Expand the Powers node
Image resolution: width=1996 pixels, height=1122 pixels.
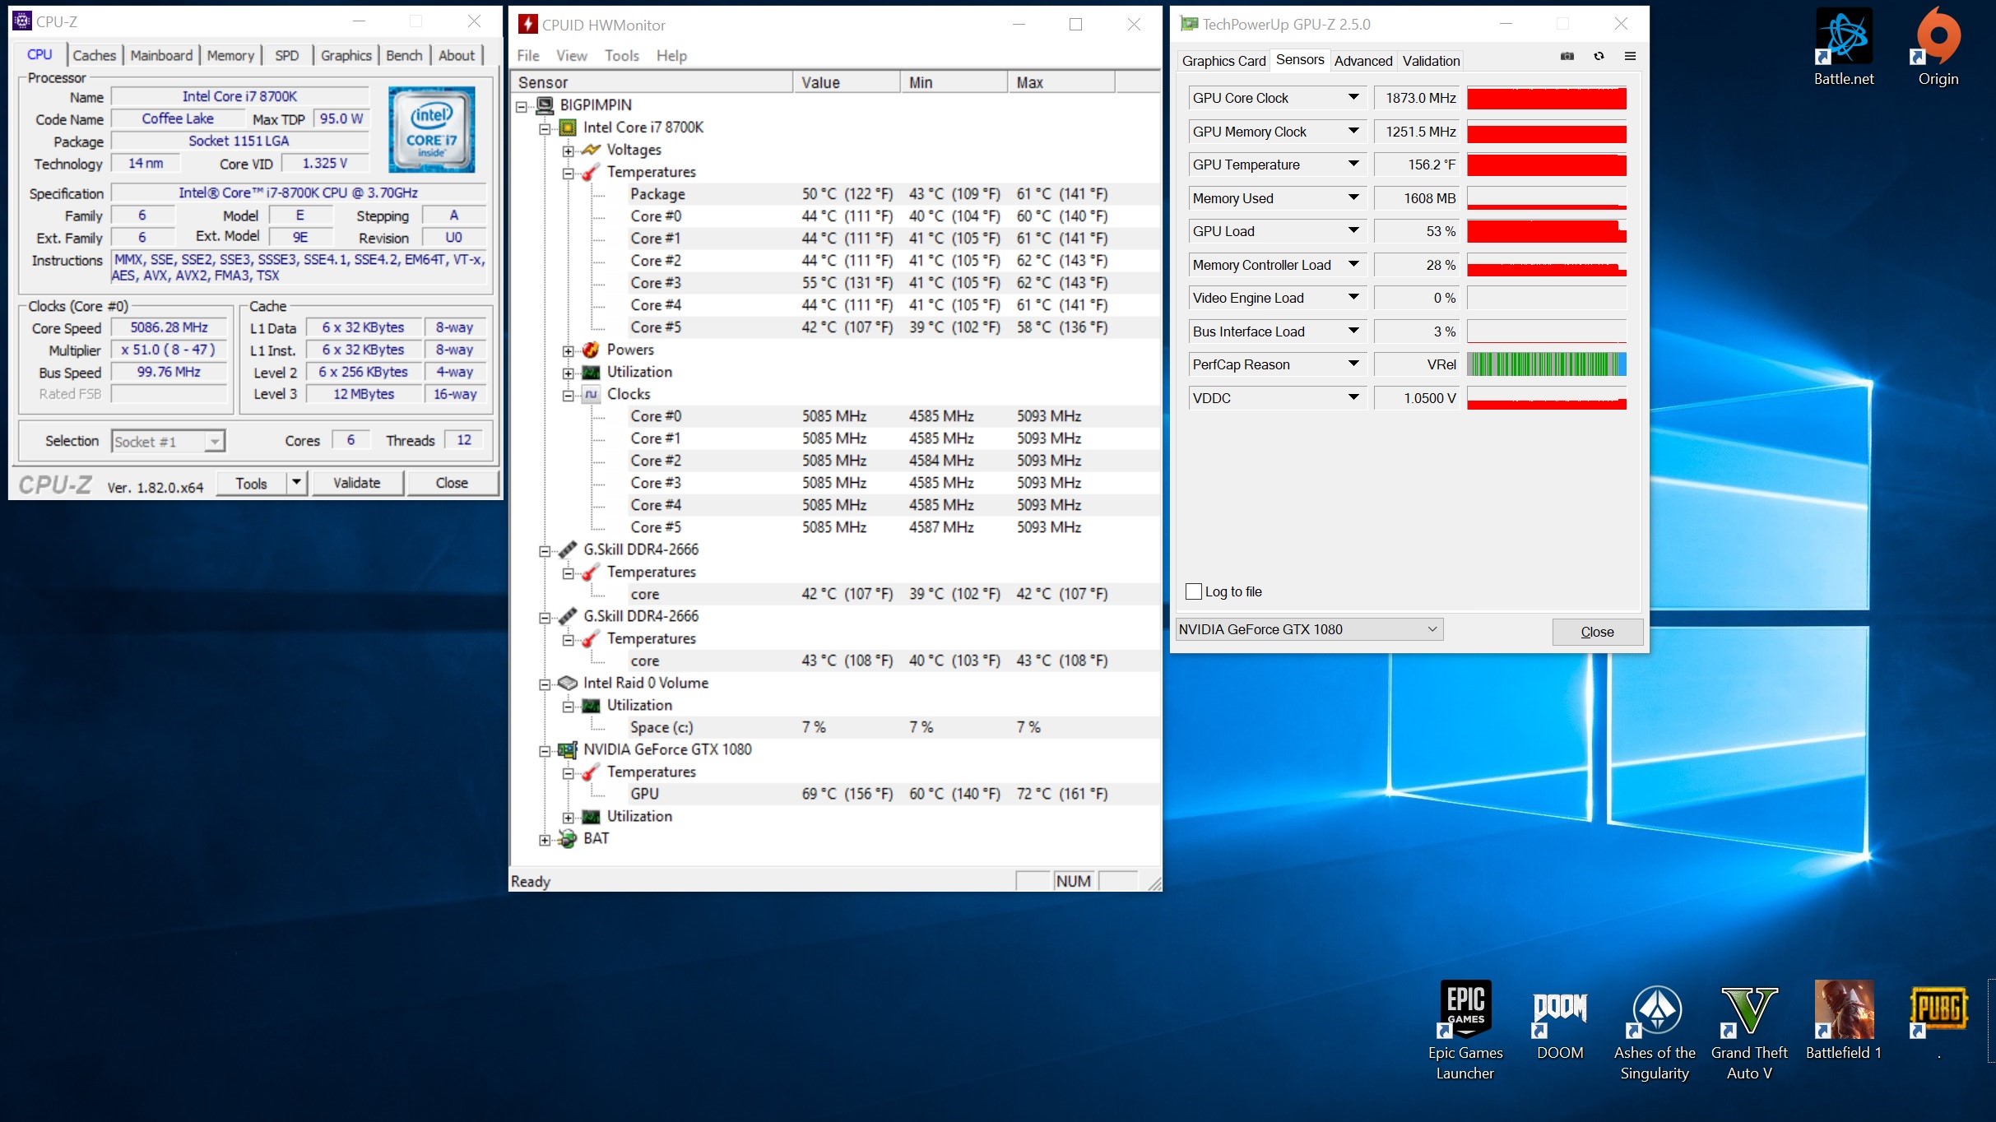coord(569,350)
